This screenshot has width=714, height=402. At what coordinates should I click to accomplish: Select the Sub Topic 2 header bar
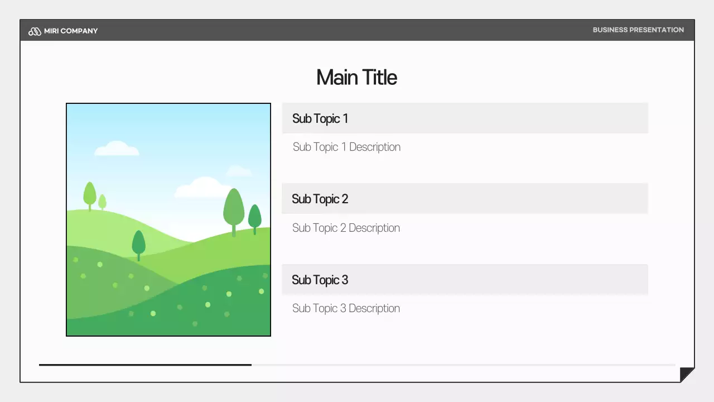tap(465, 198)
